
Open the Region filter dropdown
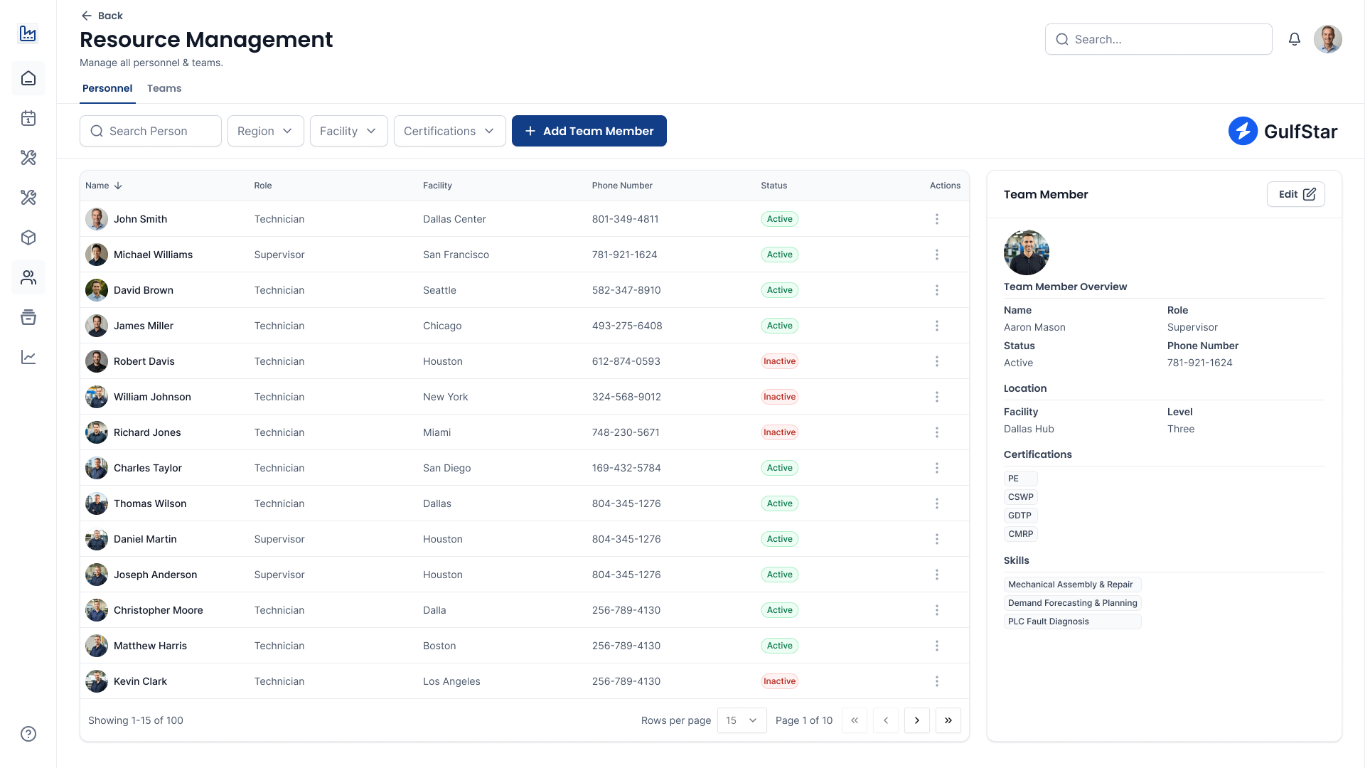point(265,131)
